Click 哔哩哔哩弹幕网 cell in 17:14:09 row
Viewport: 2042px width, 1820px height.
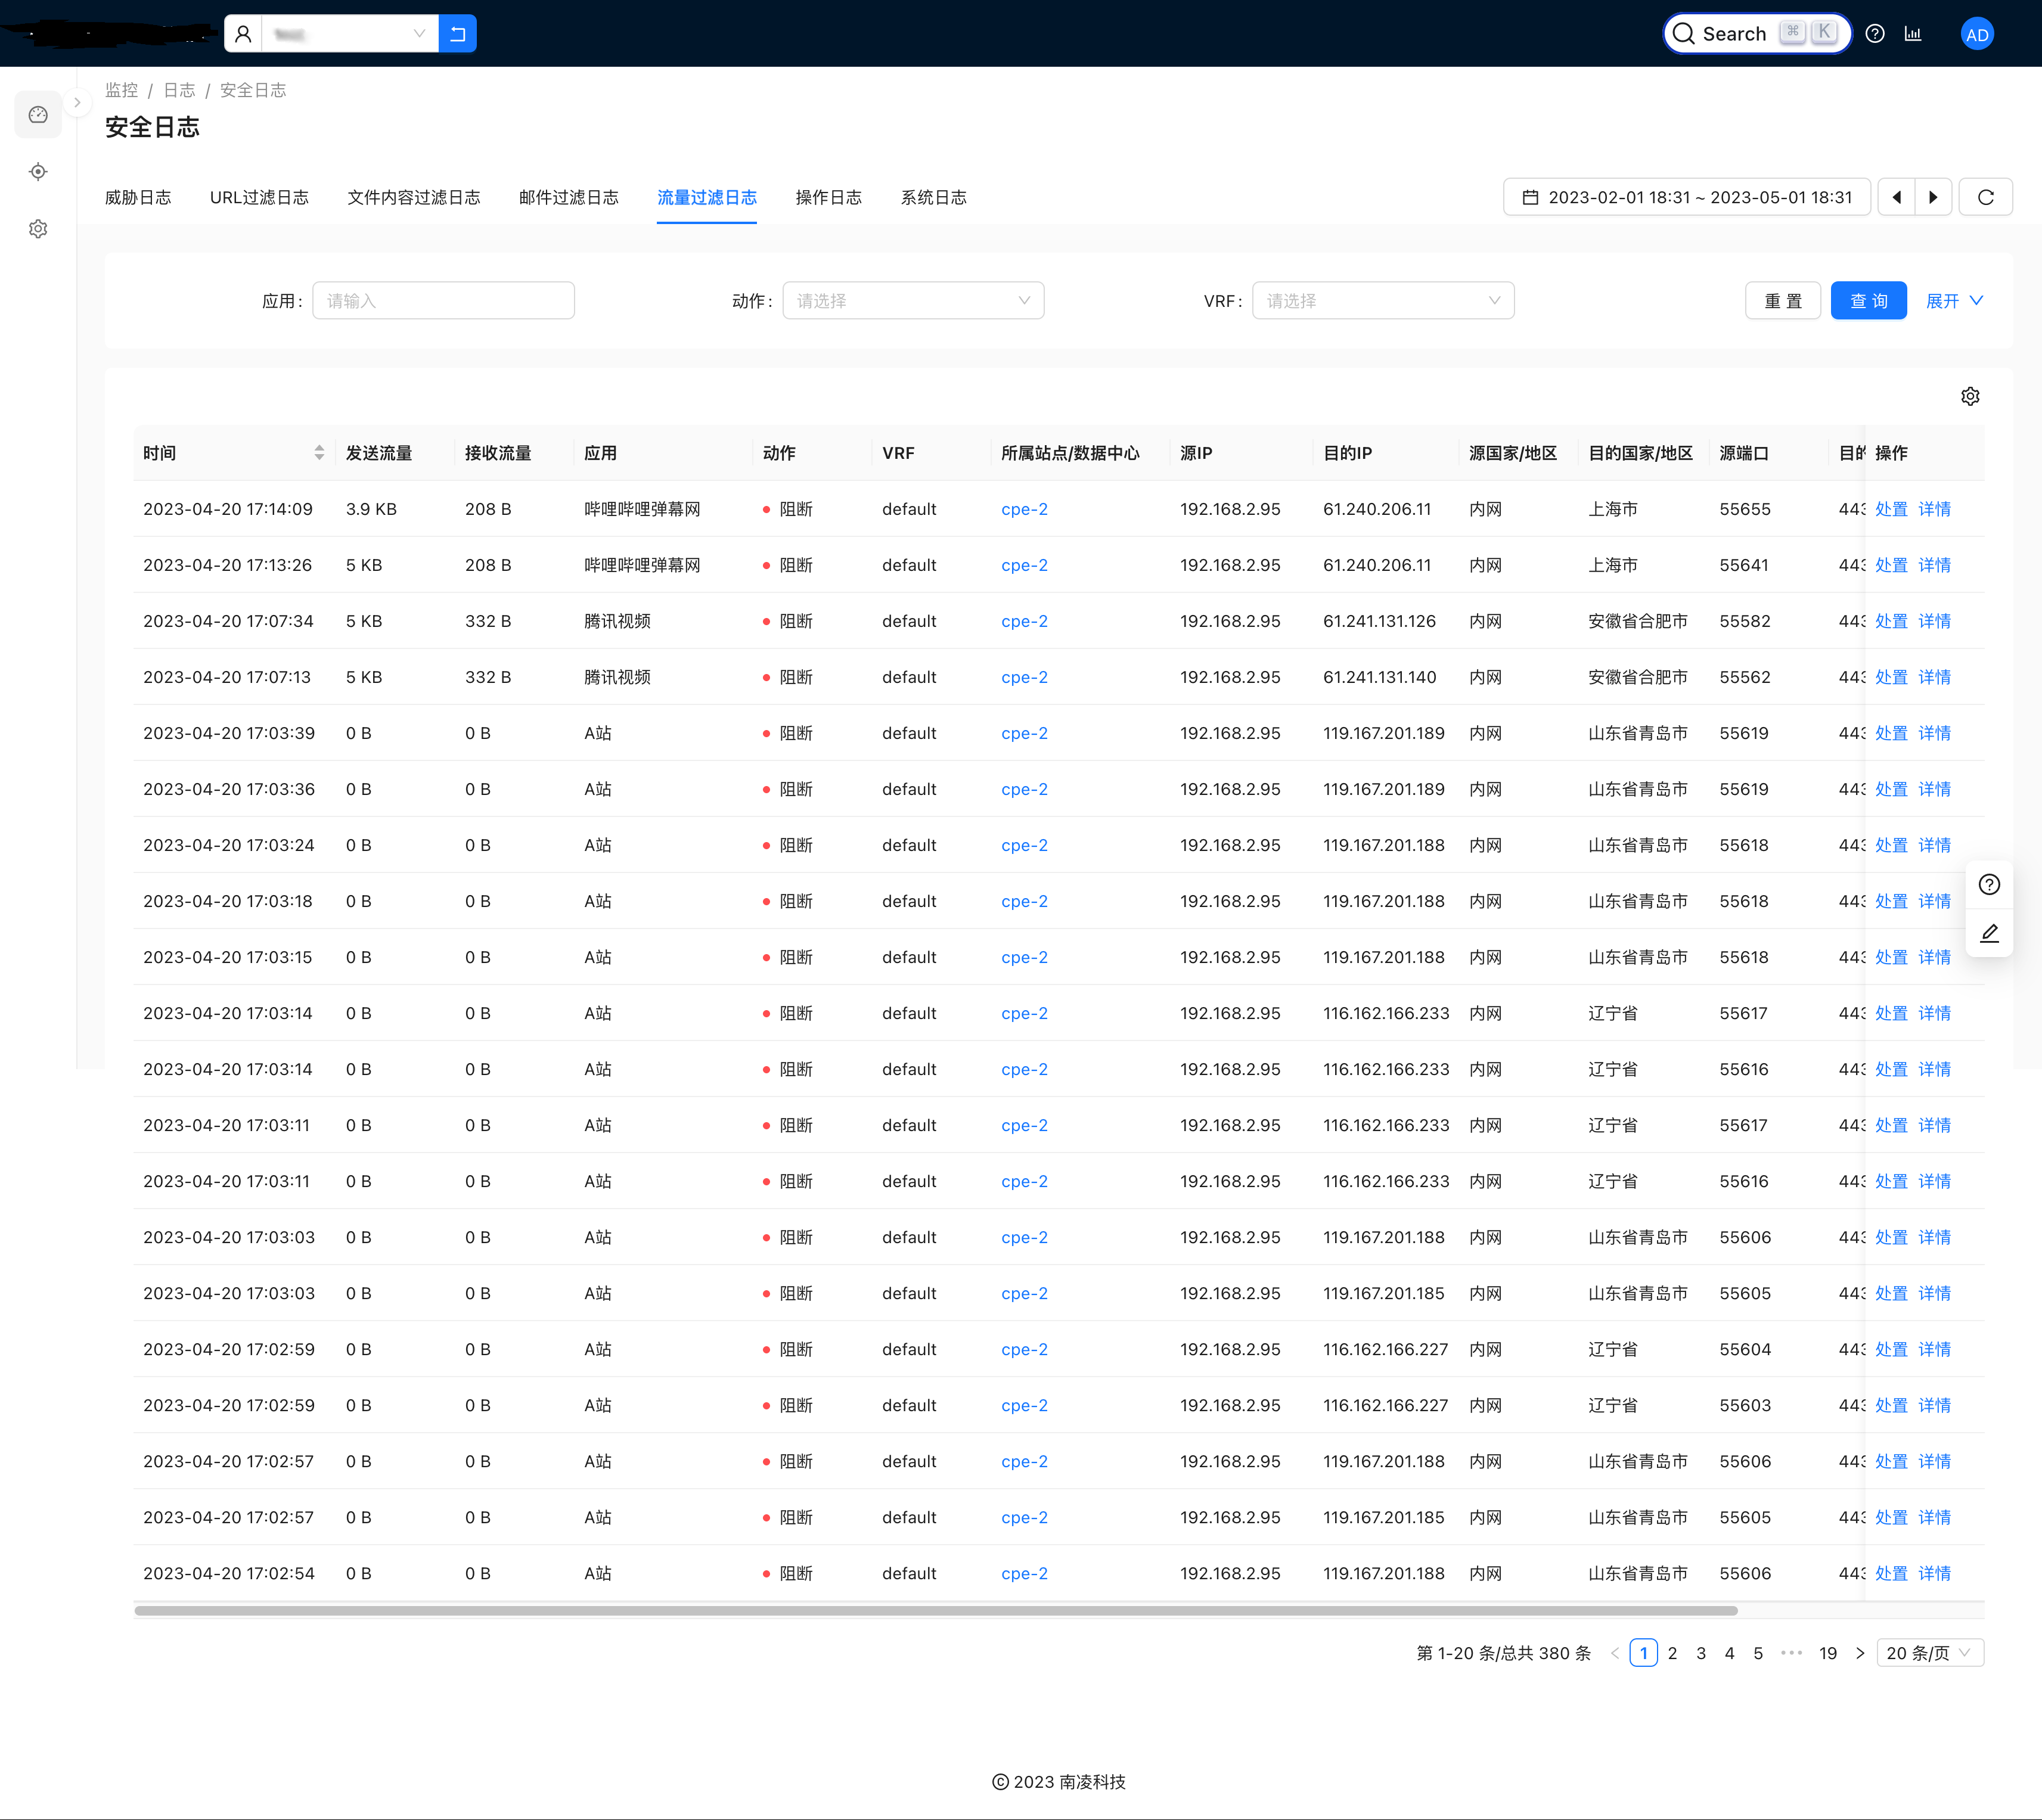click(642, 509)
